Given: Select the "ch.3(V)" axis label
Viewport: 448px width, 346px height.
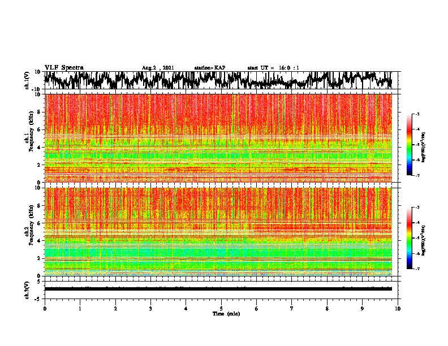Looking at the screenshot, I should pos(27,290).
